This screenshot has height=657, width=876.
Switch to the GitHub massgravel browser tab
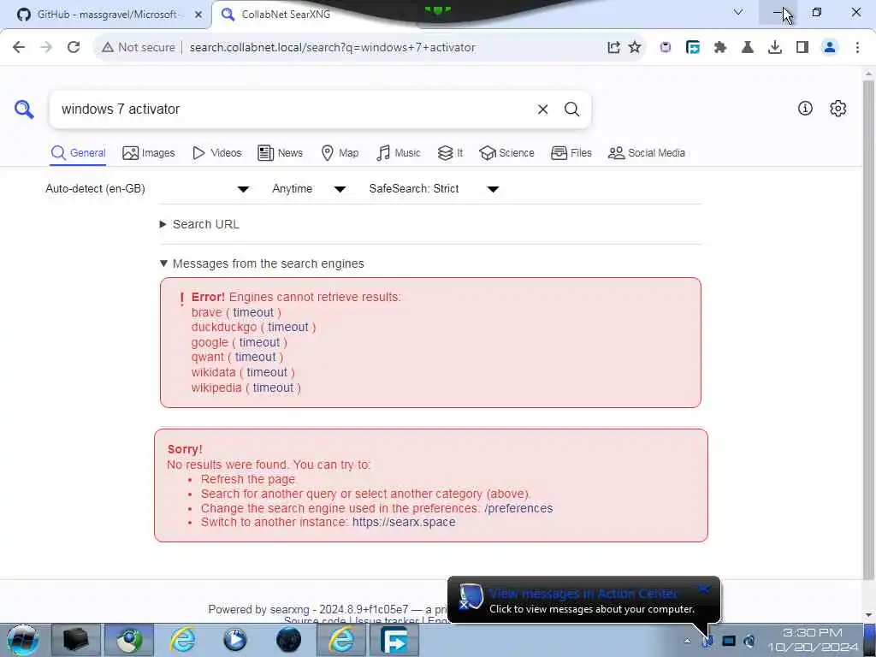[x=106, y=15]
